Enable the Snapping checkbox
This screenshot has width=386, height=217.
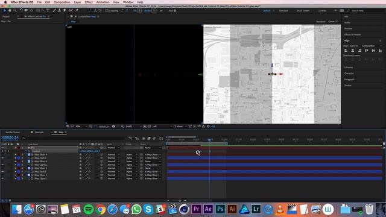(107, 11)
